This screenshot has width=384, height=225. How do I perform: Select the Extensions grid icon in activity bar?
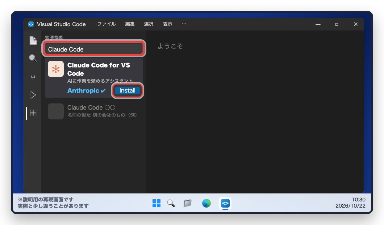coord(33,113)
